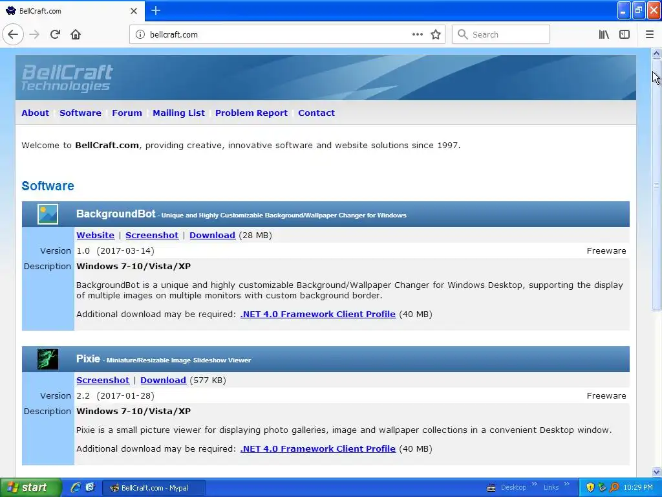Click the keyboard icon beside Desktop toolbar
The height and width of the screenshot is (497, 662).
(x=491, y=488)
